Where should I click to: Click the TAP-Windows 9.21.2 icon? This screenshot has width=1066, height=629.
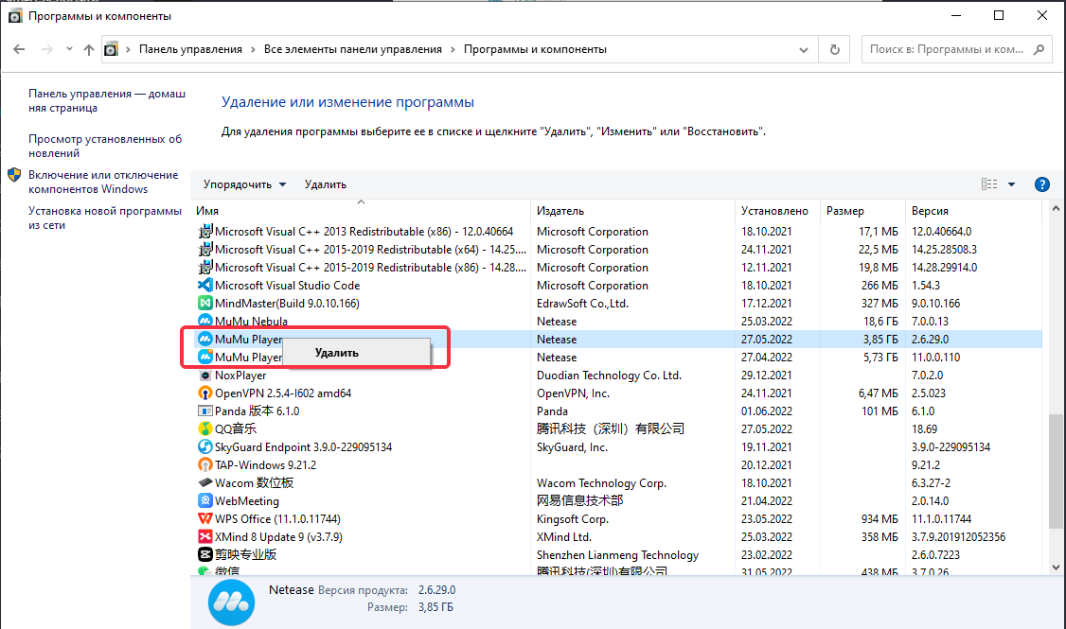point(204,464)
